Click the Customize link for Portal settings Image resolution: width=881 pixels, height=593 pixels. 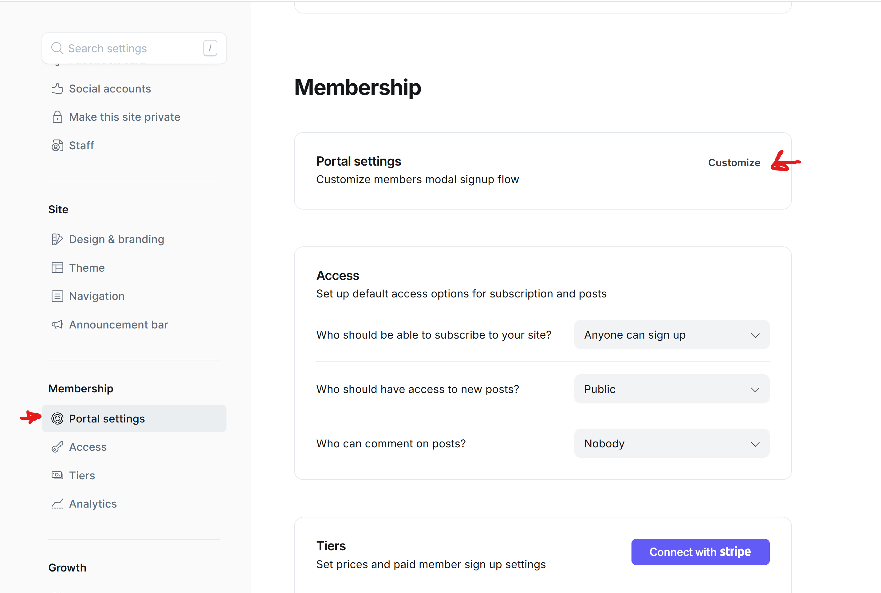(x=734, y=162)
